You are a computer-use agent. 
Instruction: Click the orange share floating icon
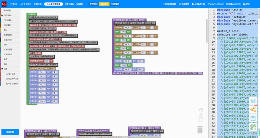[253, 110]
